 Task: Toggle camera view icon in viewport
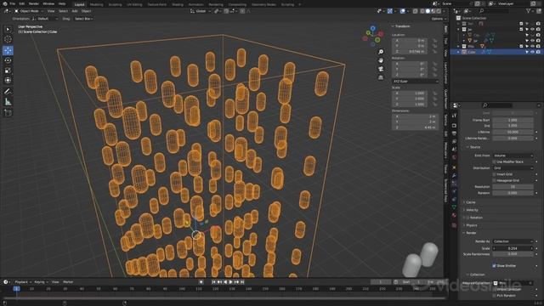[x=381, y=69]
